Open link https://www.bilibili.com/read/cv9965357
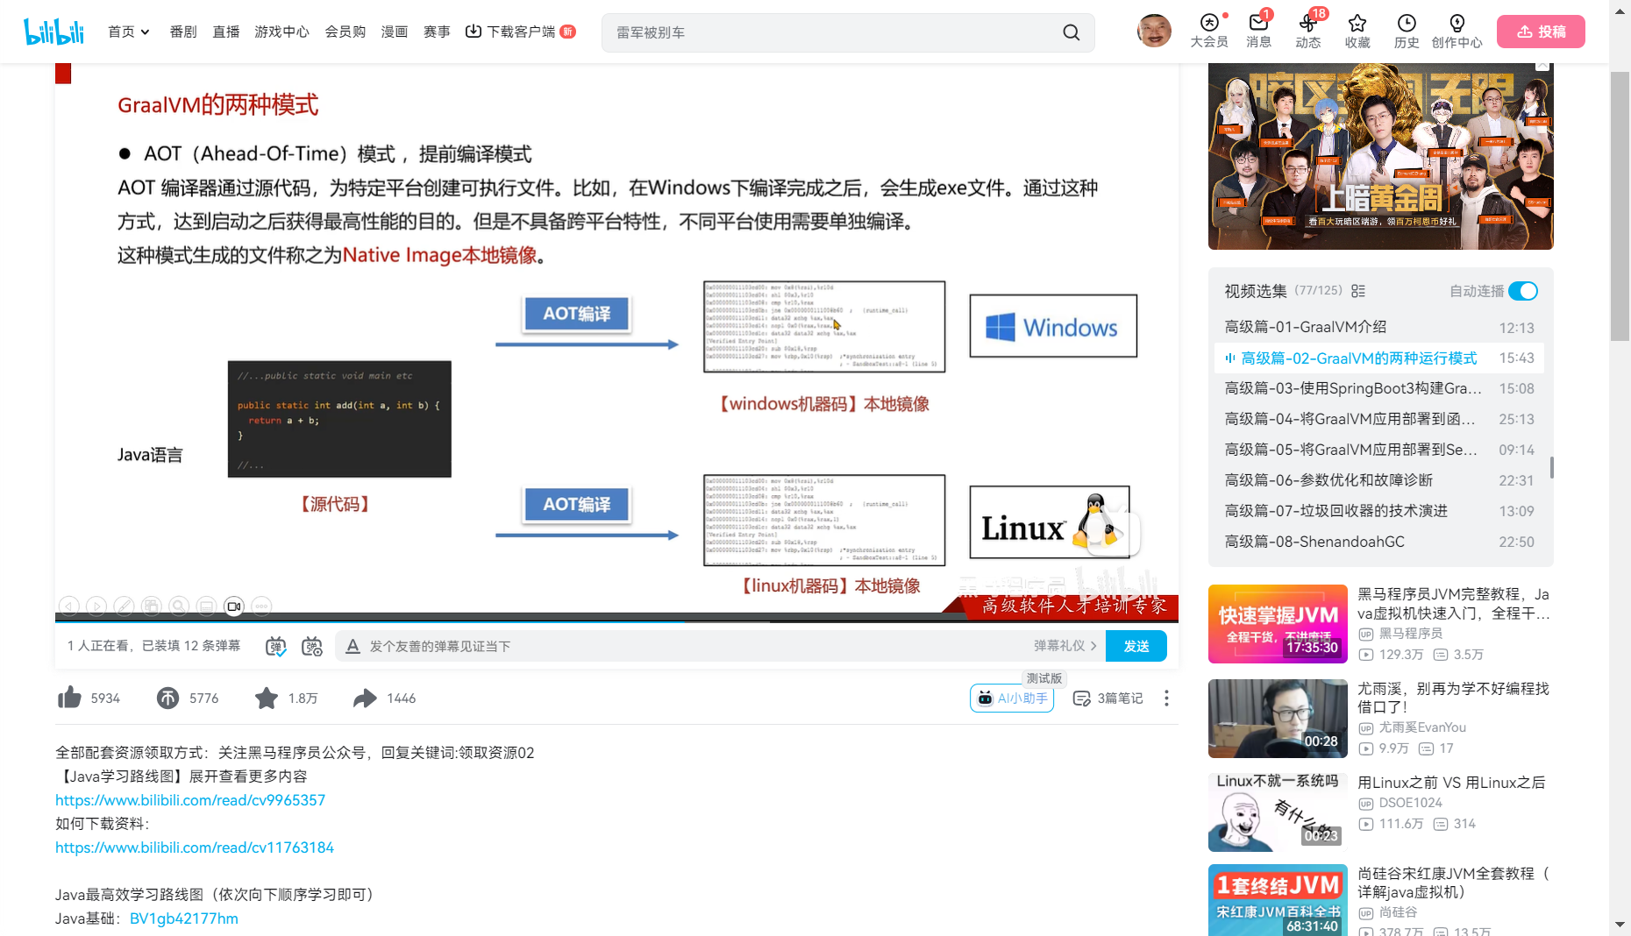Image resolution: width=1631 pixels, height=936 pixels. [189, 799]
